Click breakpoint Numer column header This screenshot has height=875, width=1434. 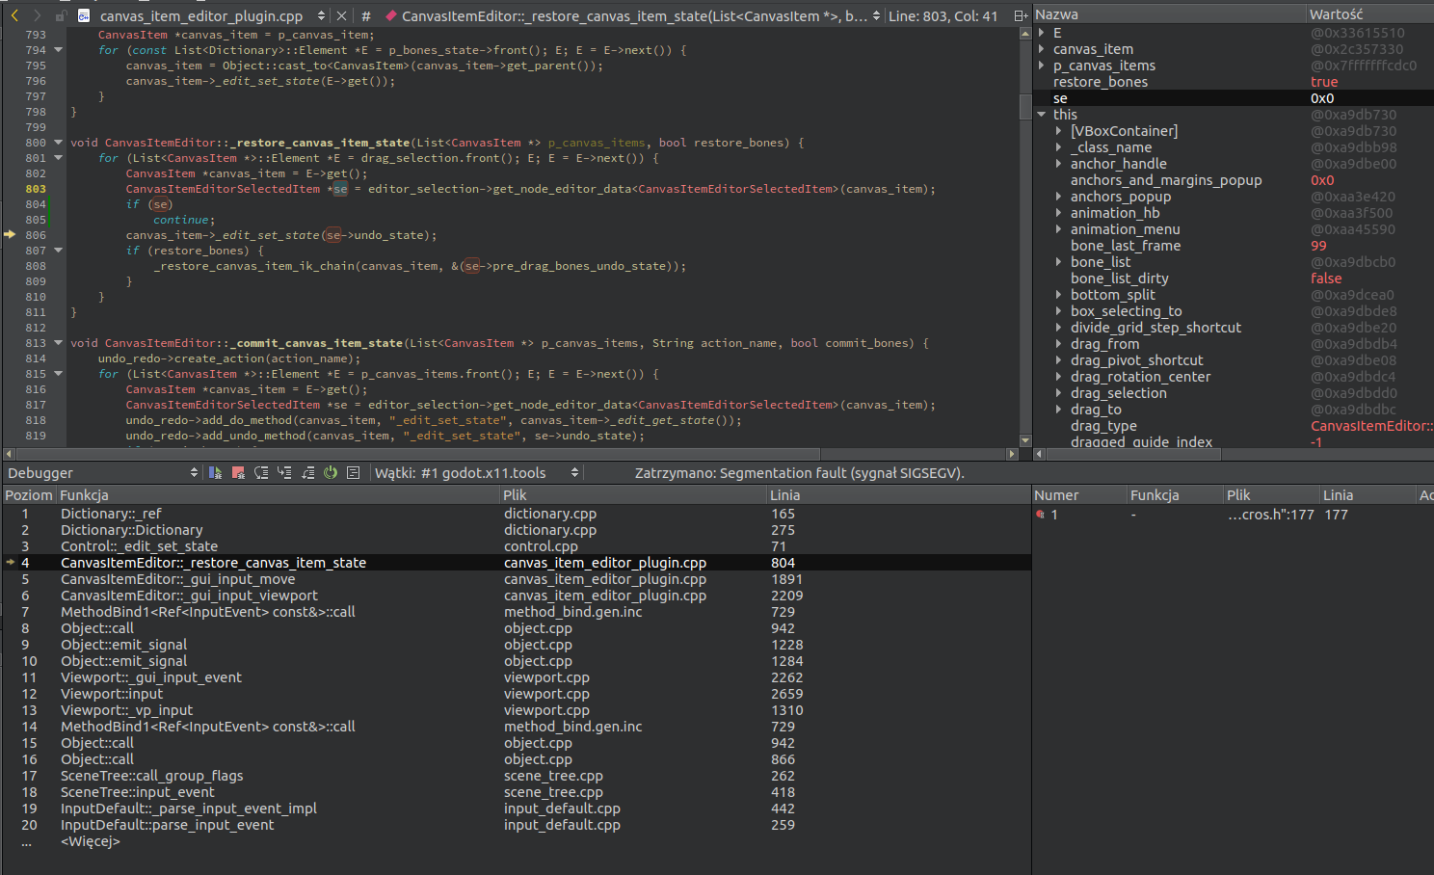point(1079,495)
